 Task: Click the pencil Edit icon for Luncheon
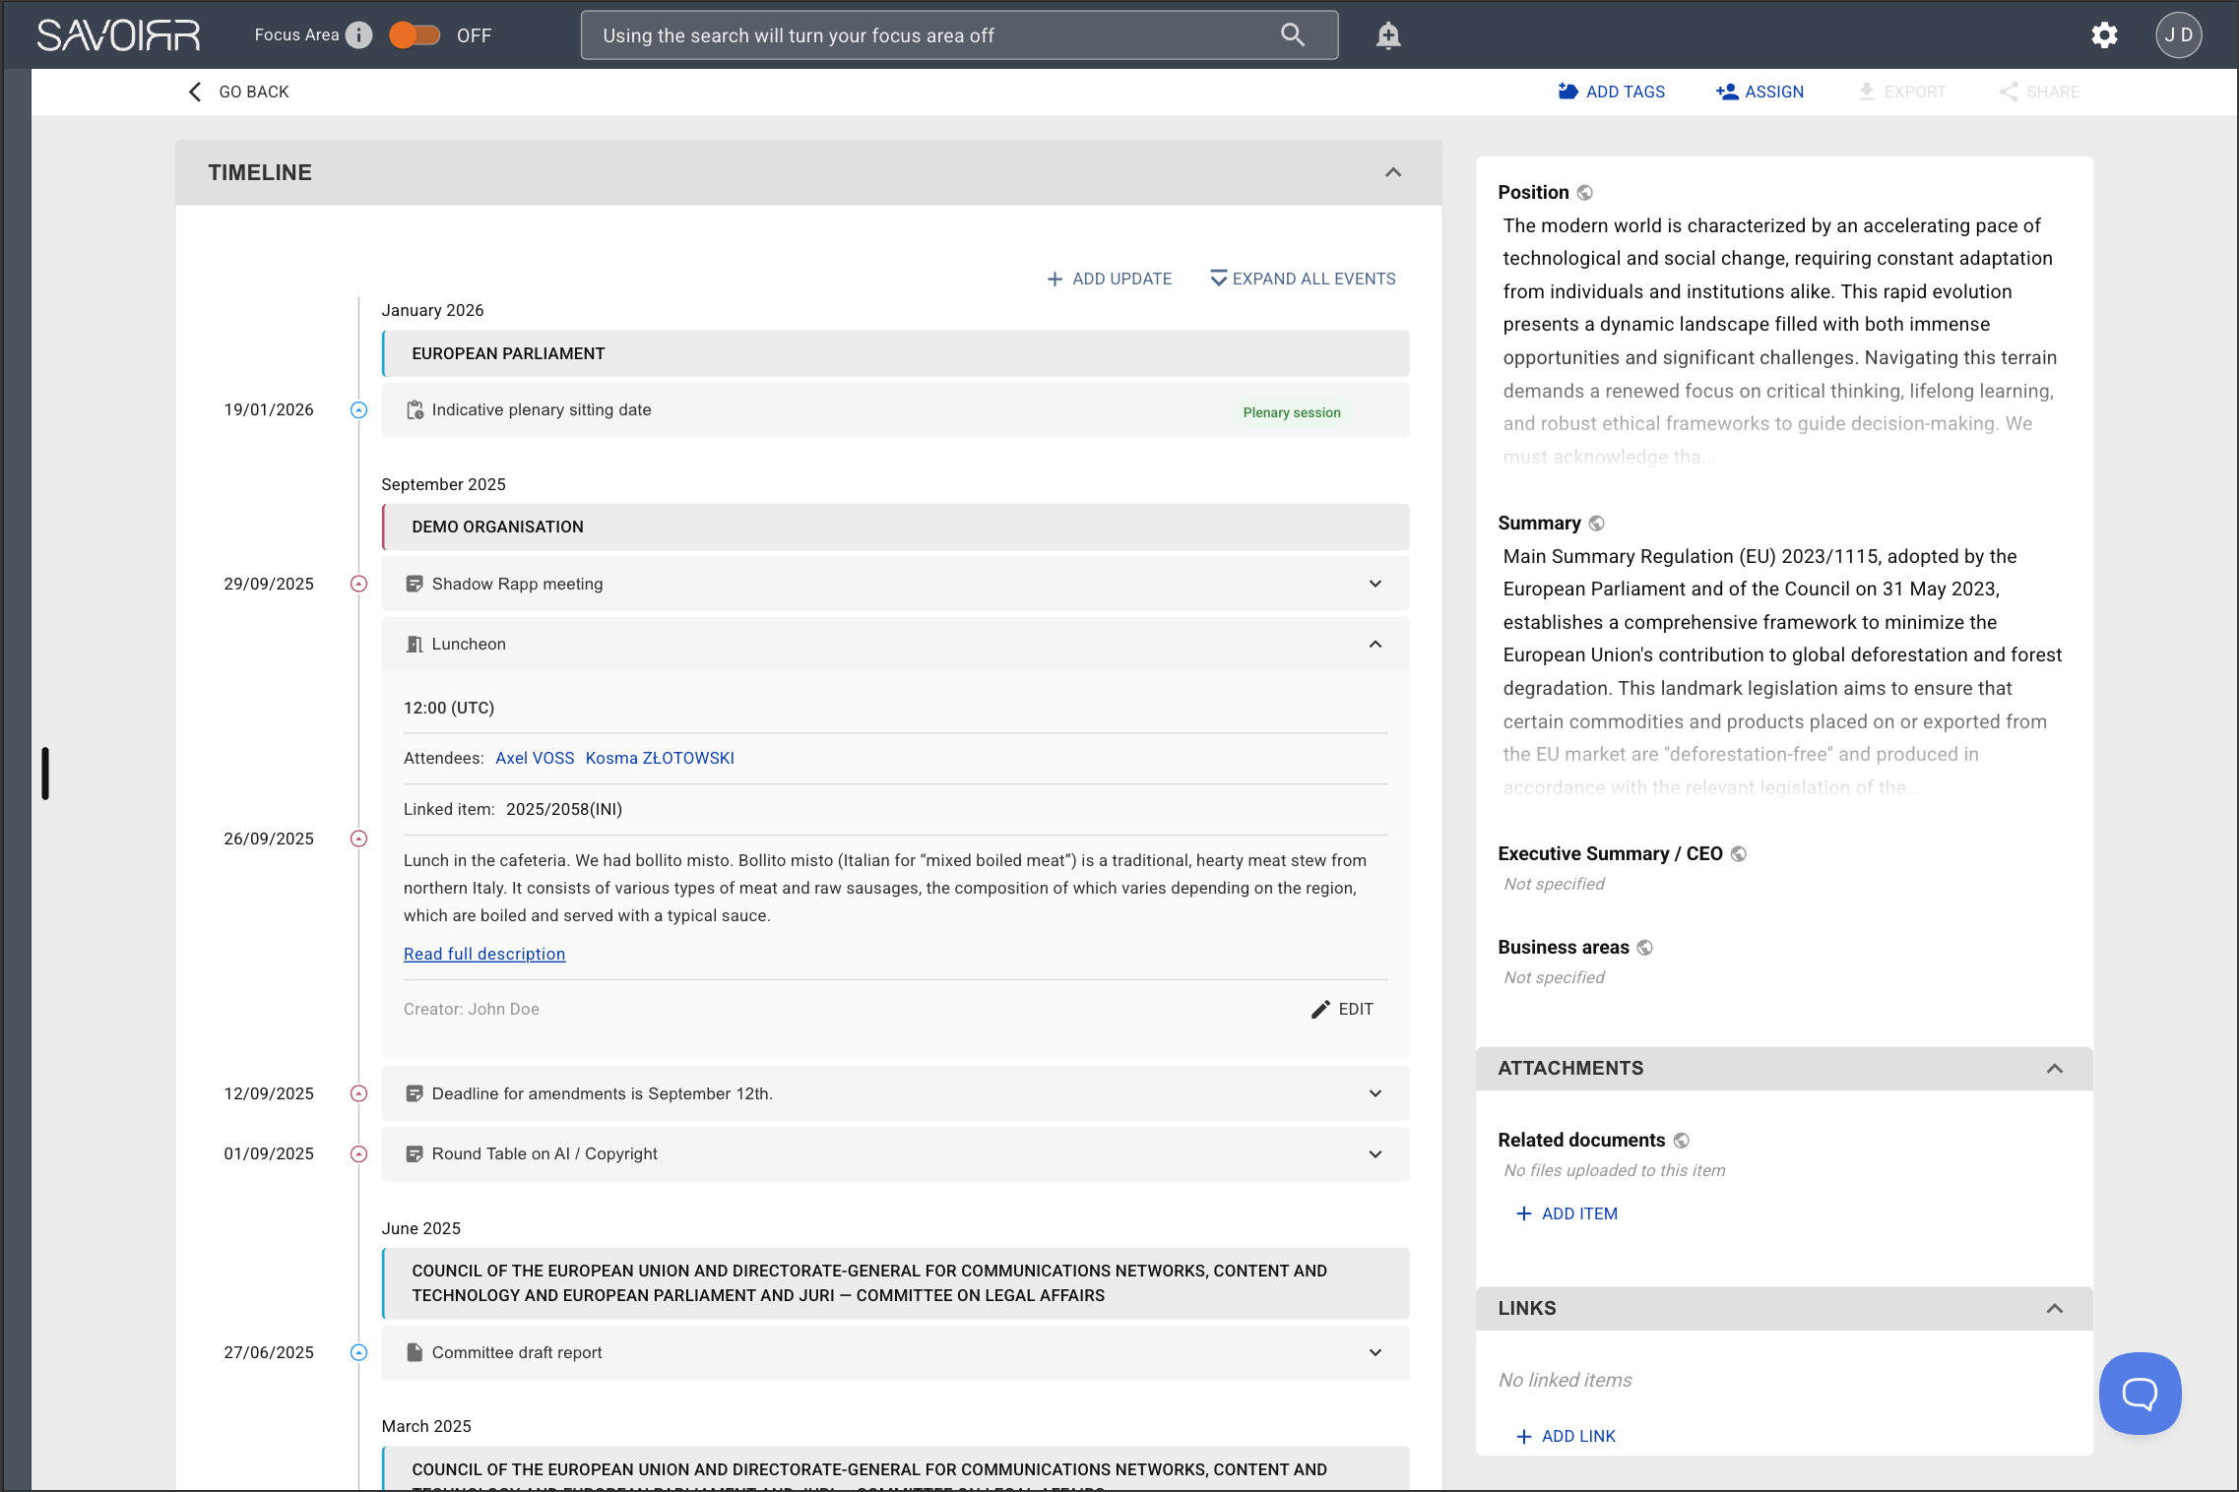1320,1009
